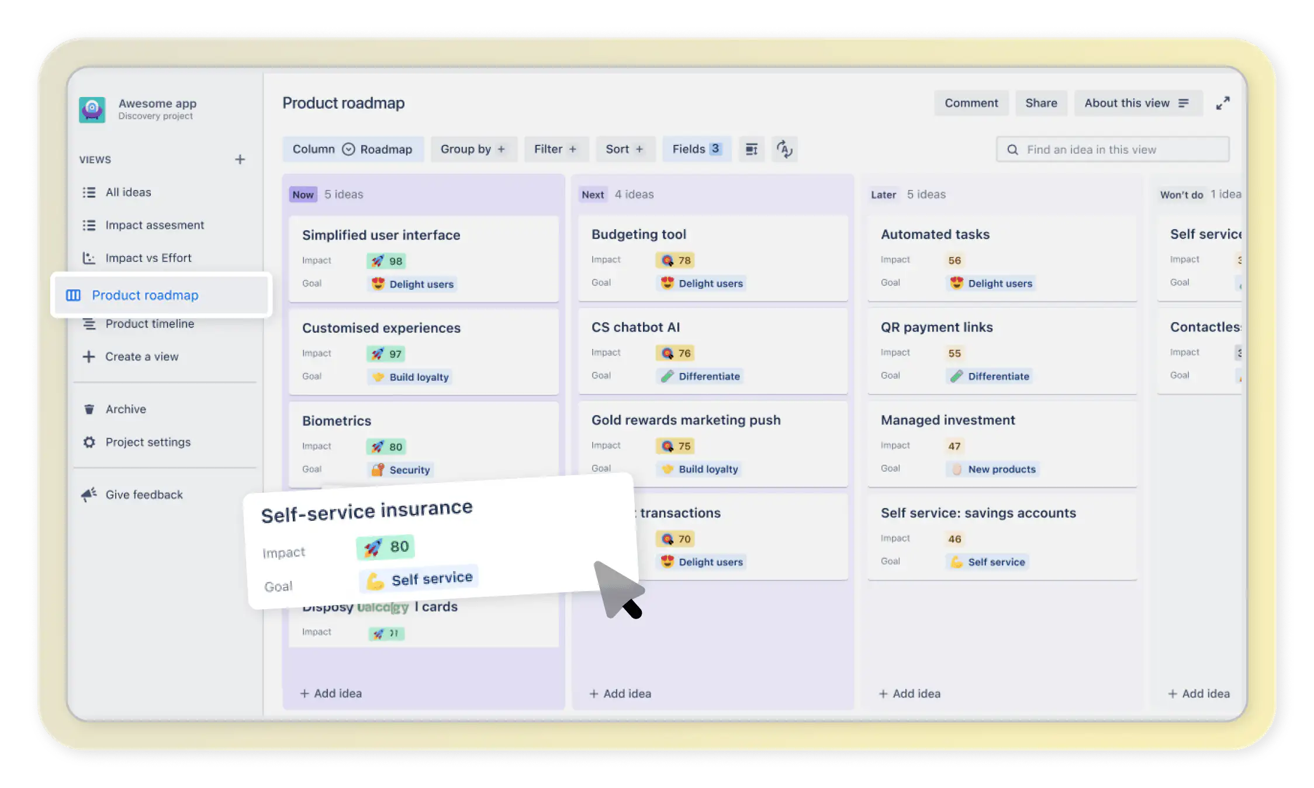Screen dimensions: 1314x788
Task: Click the Won't do column label
Action: pyautogui.click(x=1181, y=195)
